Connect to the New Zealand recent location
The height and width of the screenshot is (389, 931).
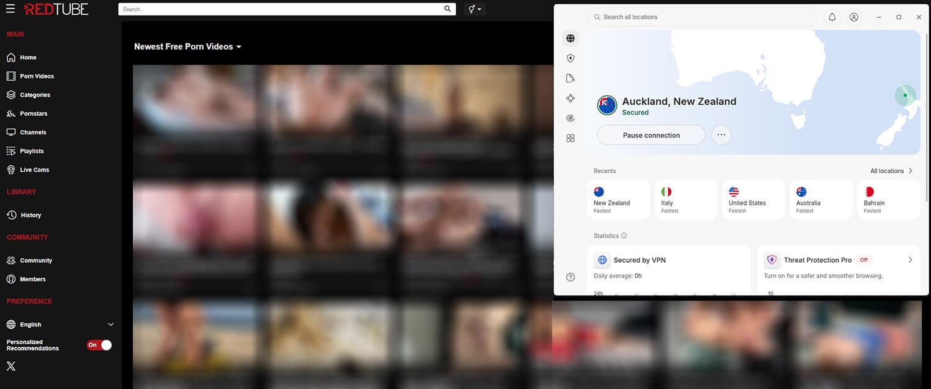(619, 199)
